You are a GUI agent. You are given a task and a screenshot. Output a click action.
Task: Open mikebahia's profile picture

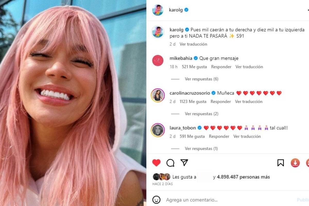click(158, 61)
